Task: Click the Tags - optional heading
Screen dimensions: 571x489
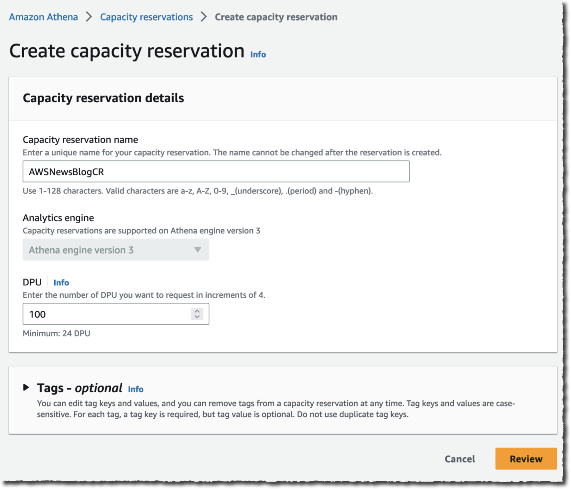Action: (80, 388)
